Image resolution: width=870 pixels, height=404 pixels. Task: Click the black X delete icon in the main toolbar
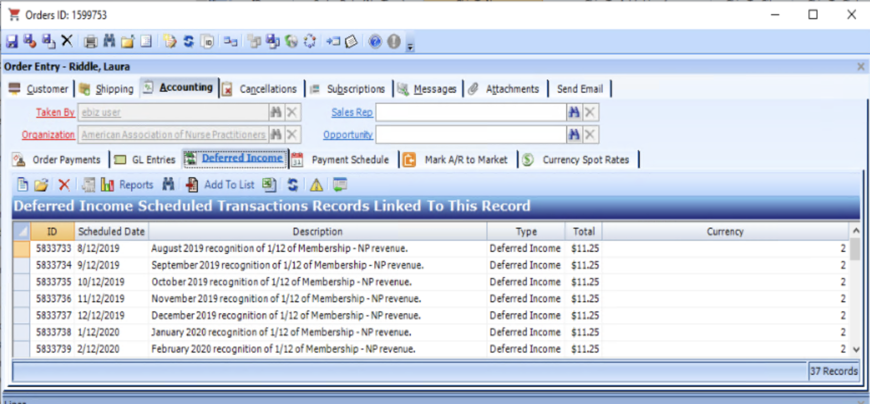pos(67,41)
